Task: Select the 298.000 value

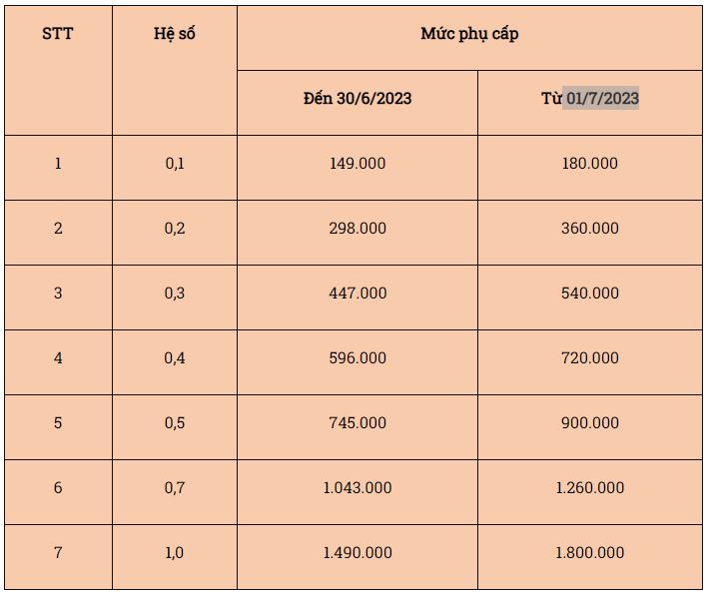Action: 357,228
